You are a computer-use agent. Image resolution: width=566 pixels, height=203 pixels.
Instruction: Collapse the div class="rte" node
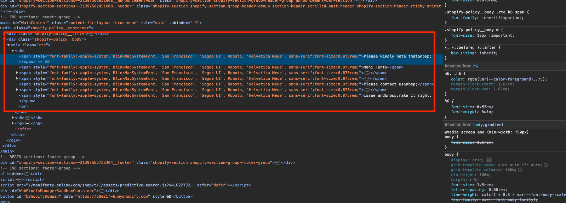tap(8, 45)
